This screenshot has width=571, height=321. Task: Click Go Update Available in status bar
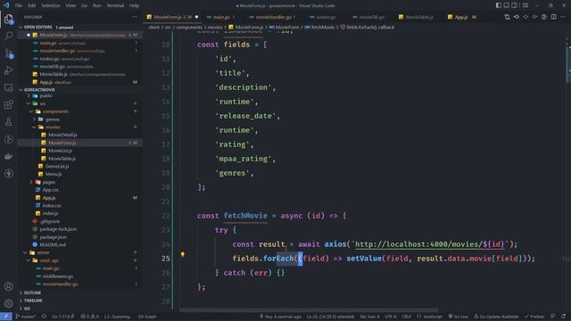pos(496,317)
